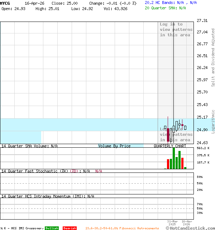Click the 'Volume By Price' label
The height and width of the screenshot is (230, 215).
click(114, 146)
